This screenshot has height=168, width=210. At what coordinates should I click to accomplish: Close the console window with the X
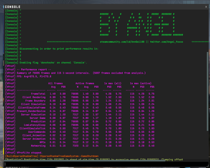[x=206, y=7]
